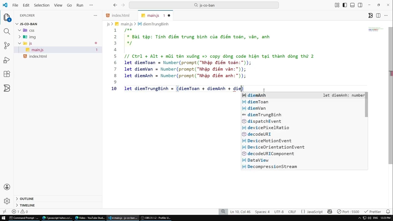Open the Search view in activity bar
The width and height of the screenshot is (393, 221).
7,31
